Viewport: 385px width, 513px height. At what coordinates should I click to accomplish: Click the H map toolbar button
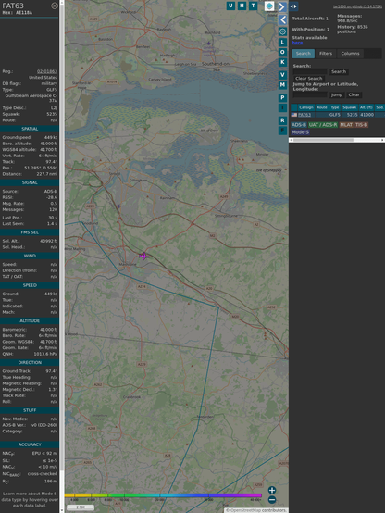242,6
